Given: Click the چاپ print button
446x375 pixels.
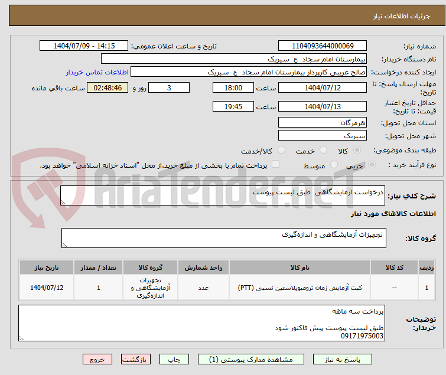Looking at the screenshot, I should pyautogui.click(x=174, y=360).
